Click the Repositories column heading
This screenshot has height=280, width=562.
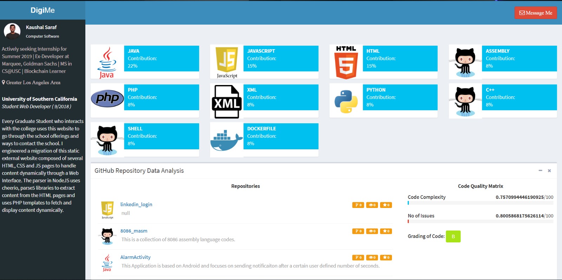[x=246, y=186]
